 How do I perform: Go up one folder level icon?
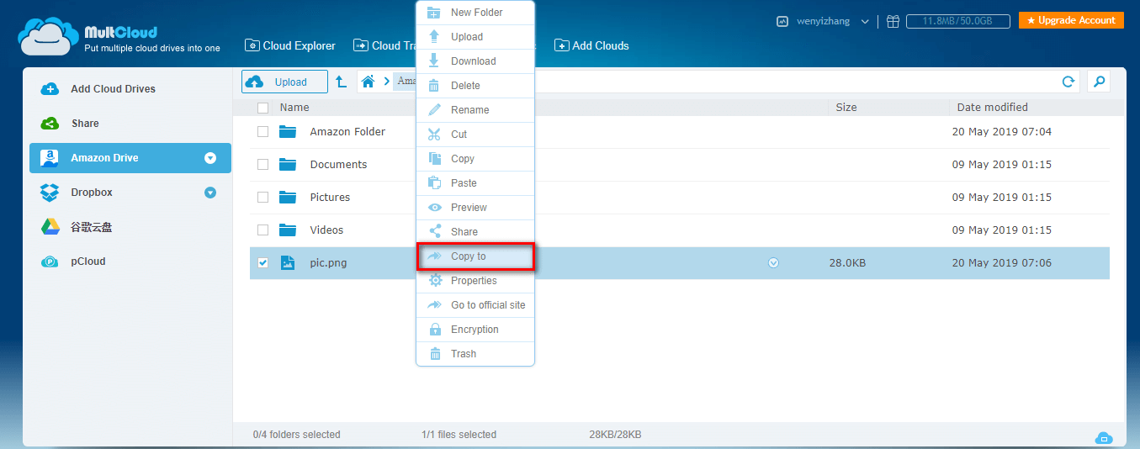(341, 82)
